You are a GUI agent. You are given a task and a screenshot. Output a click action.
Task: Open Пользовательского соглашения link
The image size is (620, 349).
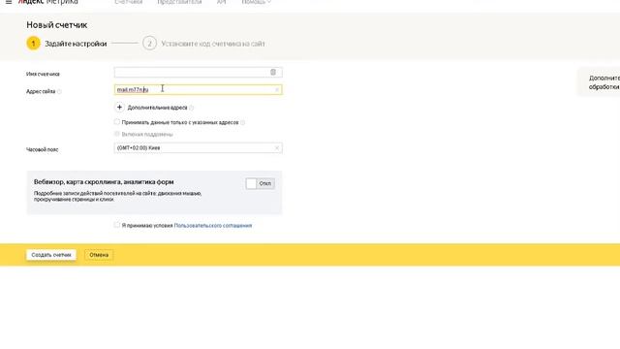click(213, 226)
